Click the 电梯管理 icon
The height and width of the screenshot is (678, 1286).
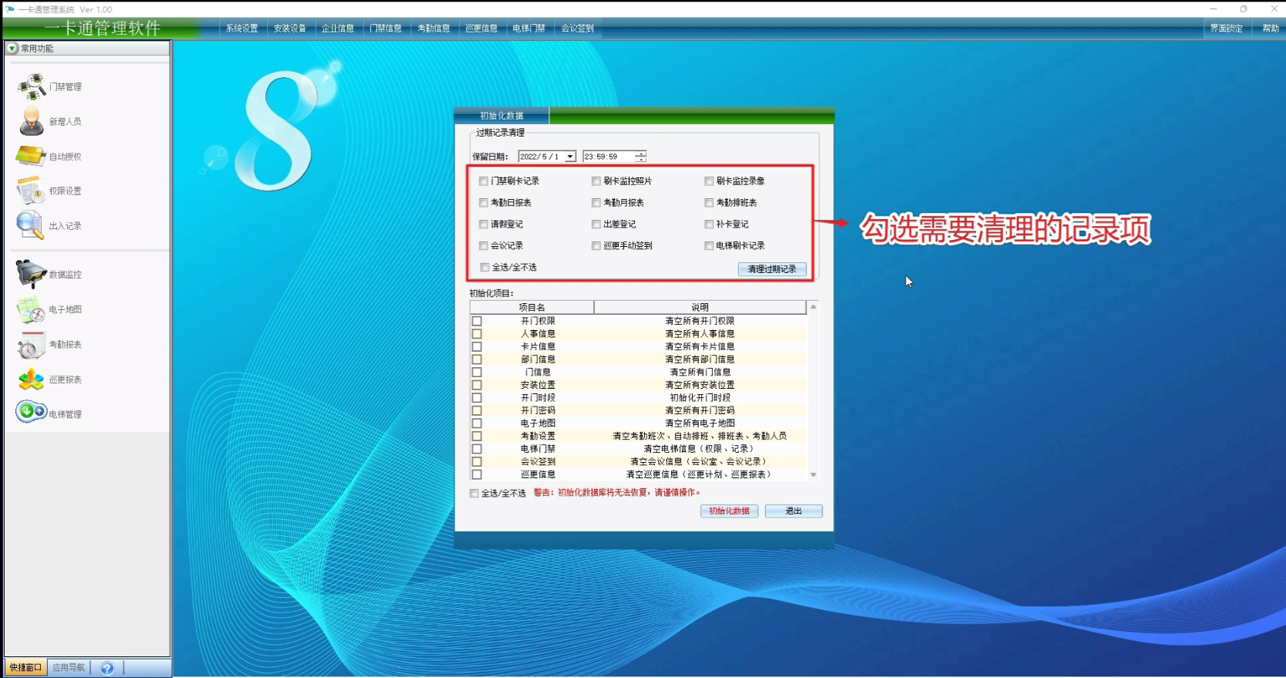point(32,413)
